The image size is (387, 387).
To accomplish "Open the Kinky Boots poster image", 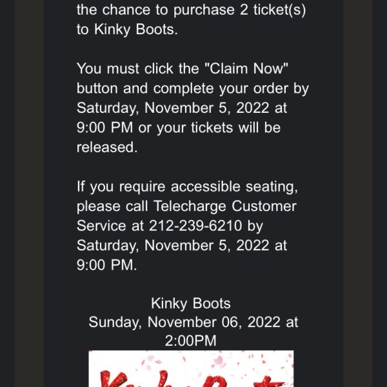I will tap(191, 368).
